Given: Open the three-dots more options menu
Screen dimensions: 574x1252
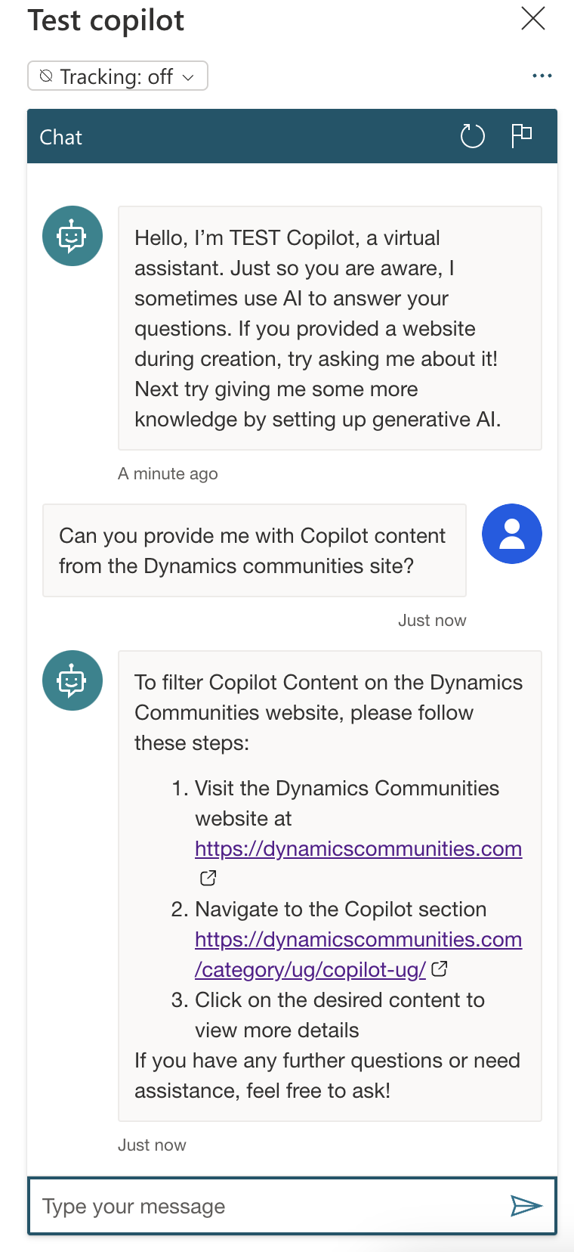Looking at the screenshot, I should click(542, 76).
